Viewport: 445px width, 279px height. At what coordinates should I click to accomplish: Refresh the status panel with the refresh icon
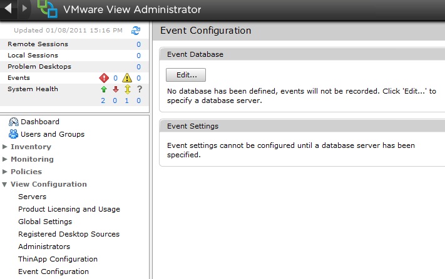point(136,31)
